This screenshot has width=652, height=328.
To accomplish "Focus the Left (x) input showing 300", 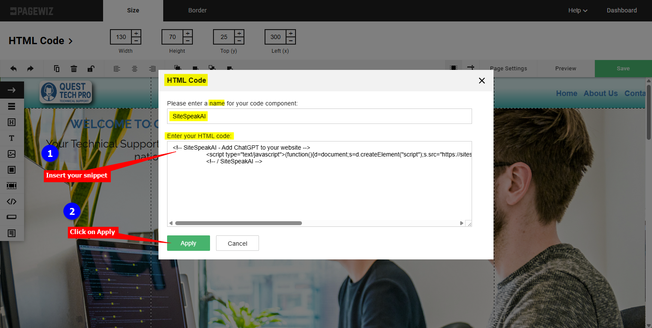I will coord(276,37).
